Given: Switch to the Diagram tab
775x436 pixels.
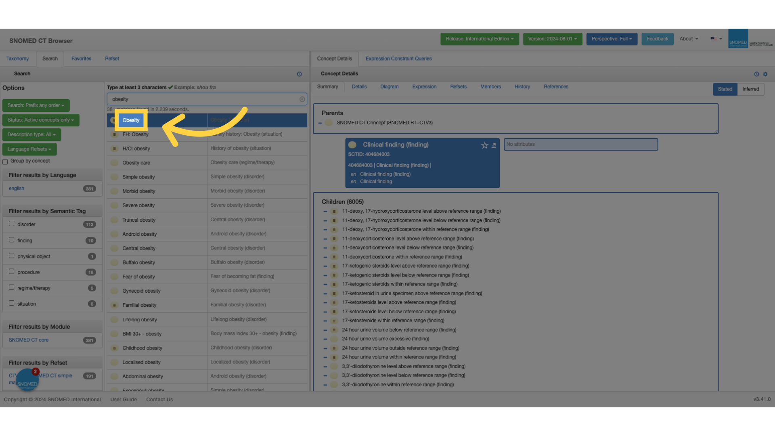Looking at the screenshot, I should click(x=389, y=87).
